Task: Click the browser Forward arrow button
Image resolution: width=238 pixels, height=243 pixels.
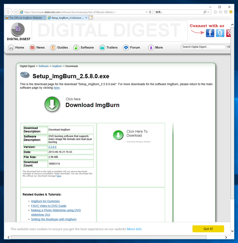Action: (15, 12)
